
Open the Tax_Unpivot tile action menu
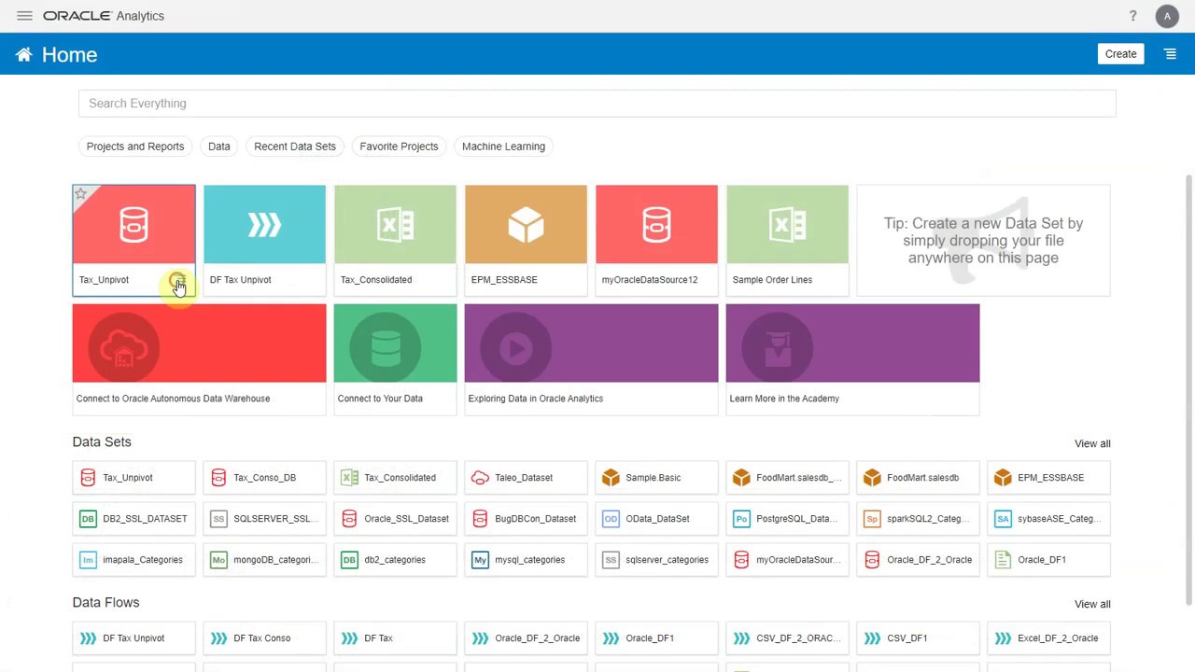177,280
